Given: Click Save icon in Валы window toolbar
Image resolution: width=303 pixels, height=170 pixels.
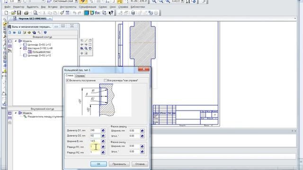Looking at the screenshot, I should point(19,33).
